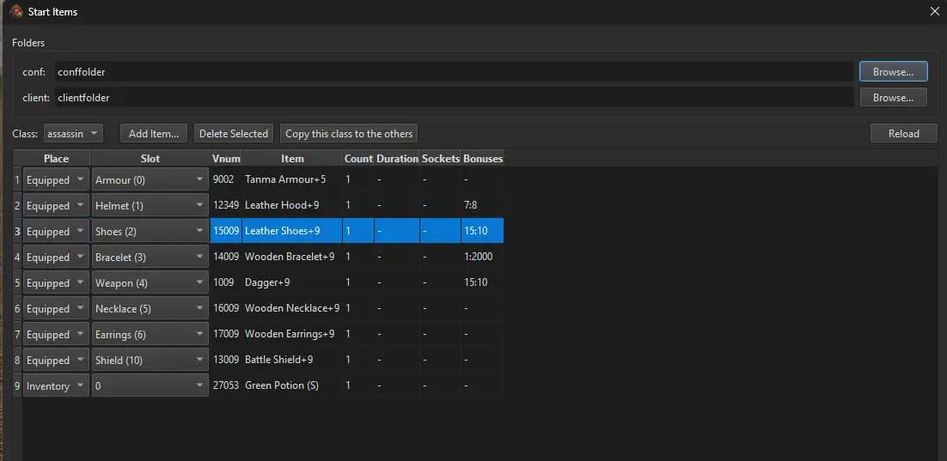
Task: Sort by the Slot column header
Action: [150, 158]
